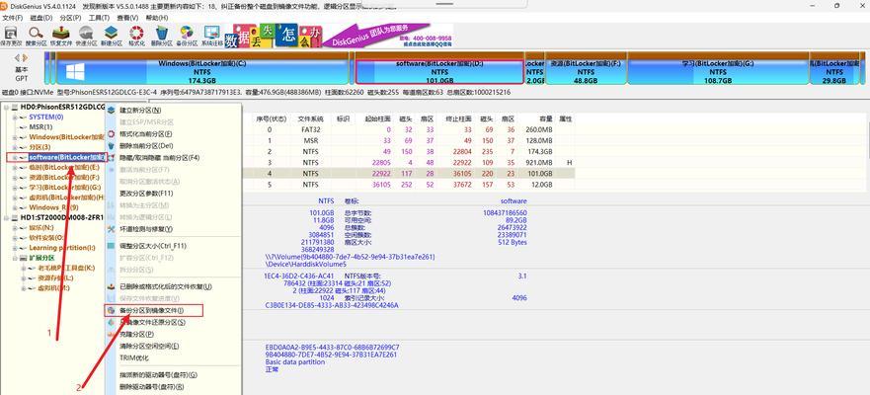Click the 搜索分区 magnifier toolbar icon
The width and height of the screenshot is (870, 395).
[37, 36]
